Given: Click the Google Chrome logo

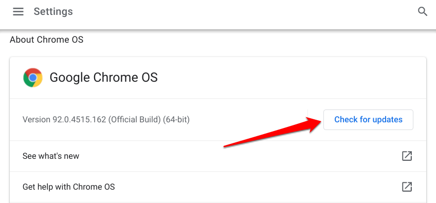Looking at the screenshot, I should coord(33,78).
